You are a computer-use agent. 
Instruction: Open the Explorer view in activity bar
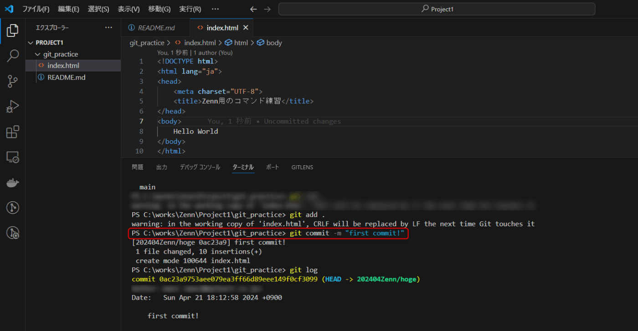tap(12, 31)
